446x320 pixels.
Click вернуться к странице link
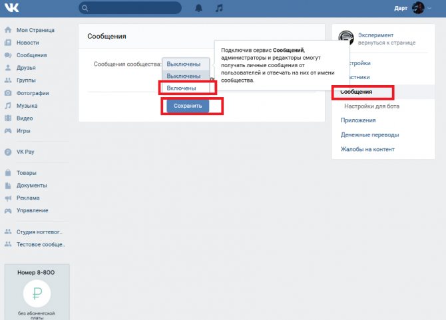[x=387, y=43]
